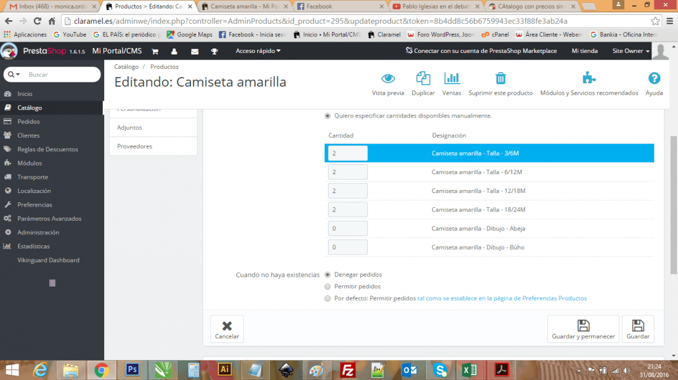The width and height of the screenshot is (678, 380).
Task: Reload the page with browser refresh icon
Action: (37, 21)
